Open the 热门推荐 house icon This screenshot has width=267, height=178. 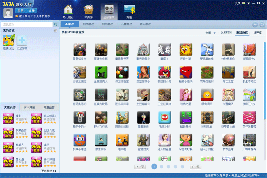pyautogui.click(x=68, y=9)
